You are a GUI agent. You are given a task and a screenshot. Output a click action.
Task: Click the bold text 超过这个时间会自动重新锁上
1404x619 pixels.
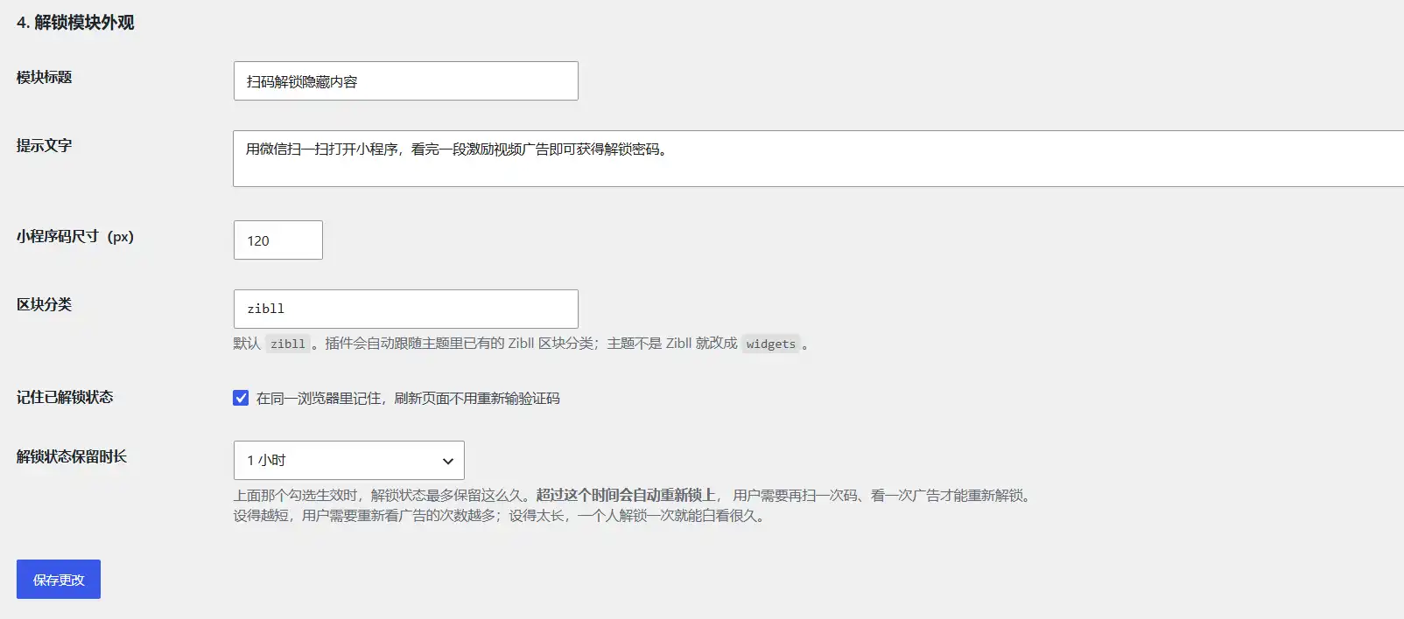pos(626,495)
